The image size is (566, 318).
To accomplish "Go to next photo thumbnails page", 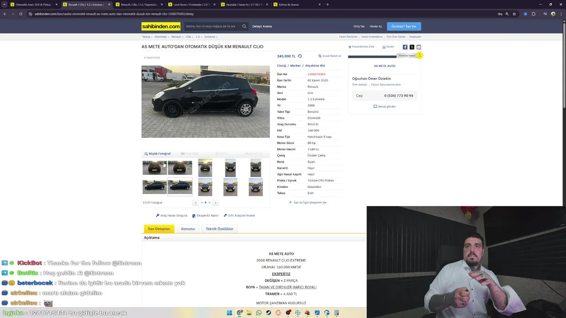I will tap(215, 203).
